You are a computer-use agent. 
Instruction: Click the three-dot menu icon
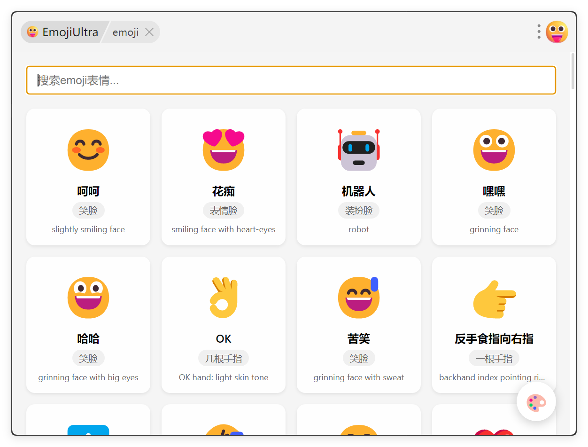point(539,32)
